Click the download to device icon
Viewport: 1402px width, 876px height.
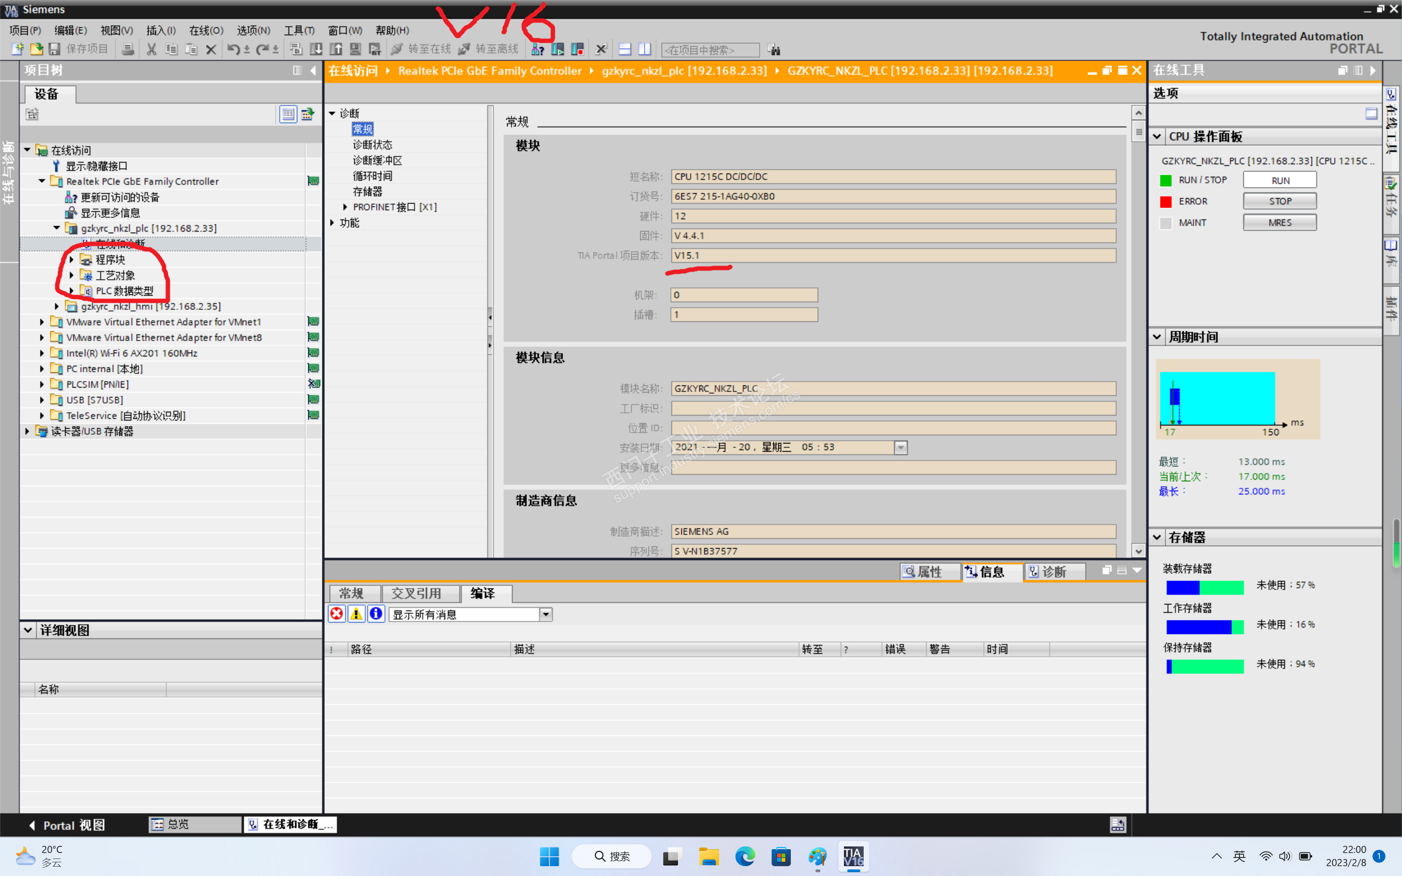tap(317, 50)
